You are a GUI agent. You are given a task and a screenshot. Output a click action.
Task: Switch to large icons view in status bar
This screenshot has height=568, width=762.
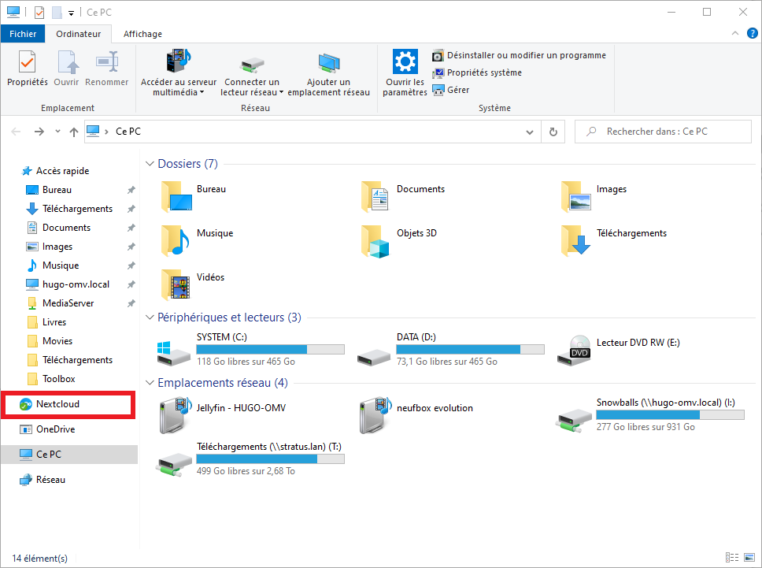coord(747,558)
